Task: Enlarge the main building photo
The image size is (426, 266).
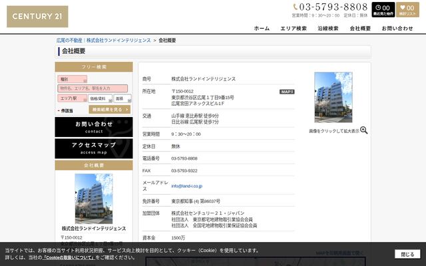Action: [333, 97]
